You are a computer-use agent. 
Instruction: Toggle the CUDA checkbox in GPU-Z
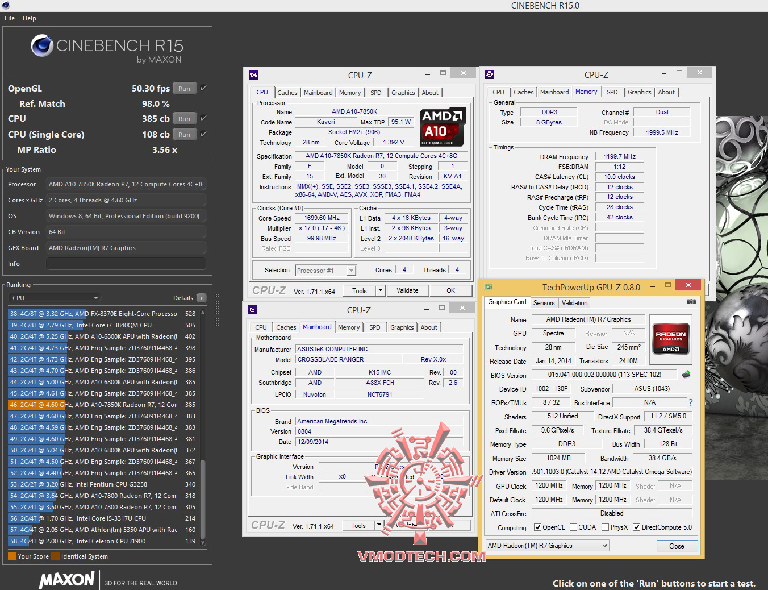click(x=573, y=527)
